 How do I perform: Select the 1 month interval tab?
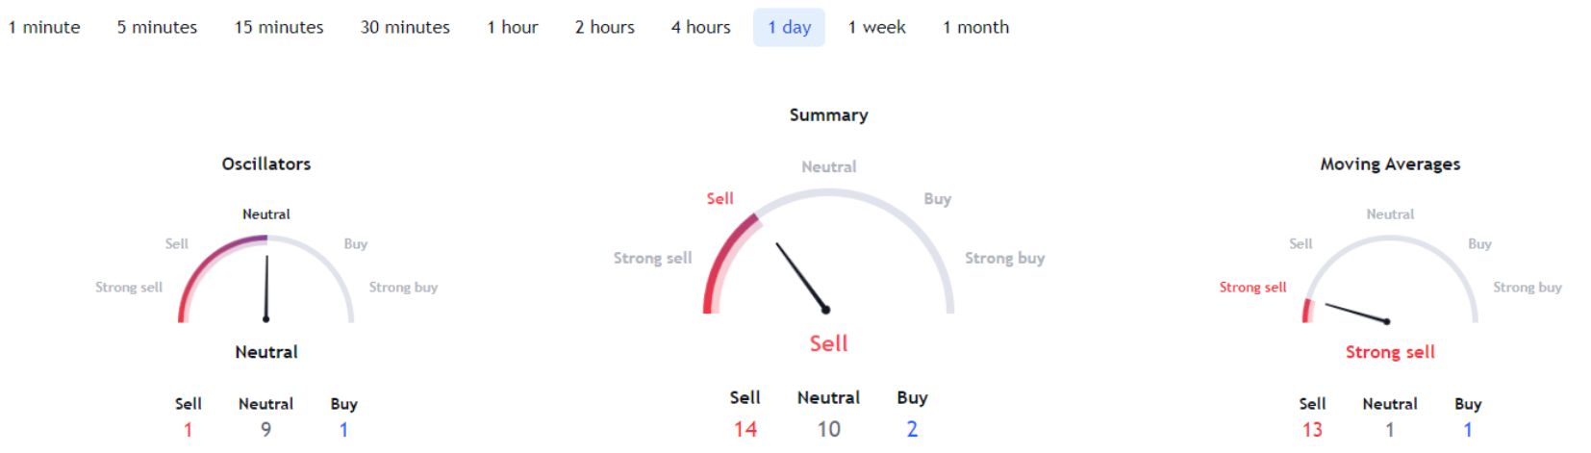975,27
